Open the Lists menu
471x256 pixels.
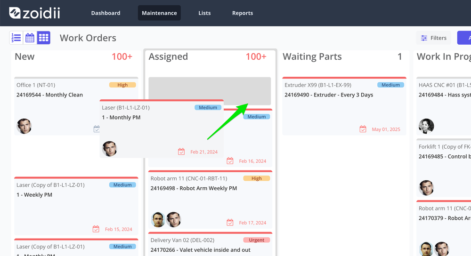pos(204,13)
